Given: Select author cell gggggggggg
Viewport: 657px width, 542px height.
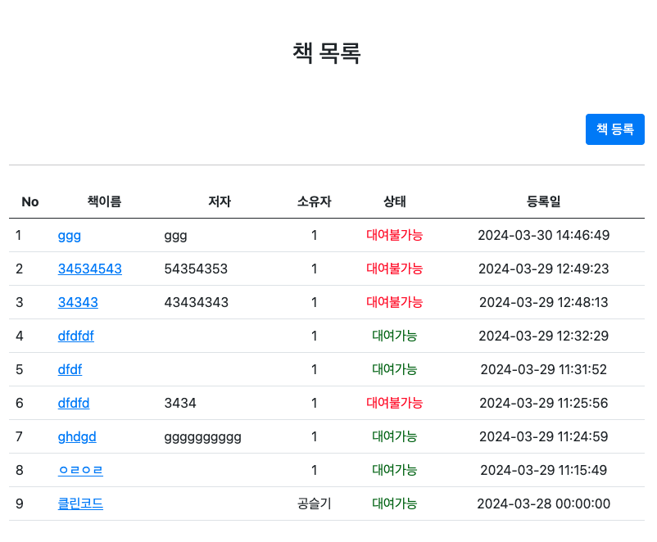Looking at the screenshot, I should [203, 437].
